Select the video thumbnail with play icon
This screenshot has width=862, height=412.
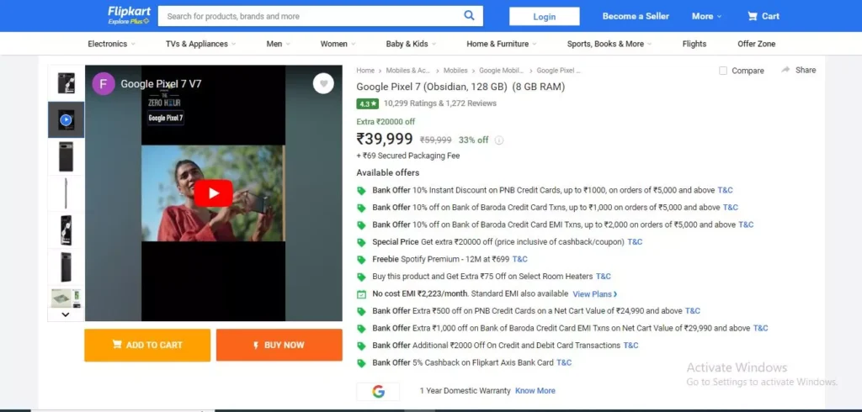pos(66,119)
